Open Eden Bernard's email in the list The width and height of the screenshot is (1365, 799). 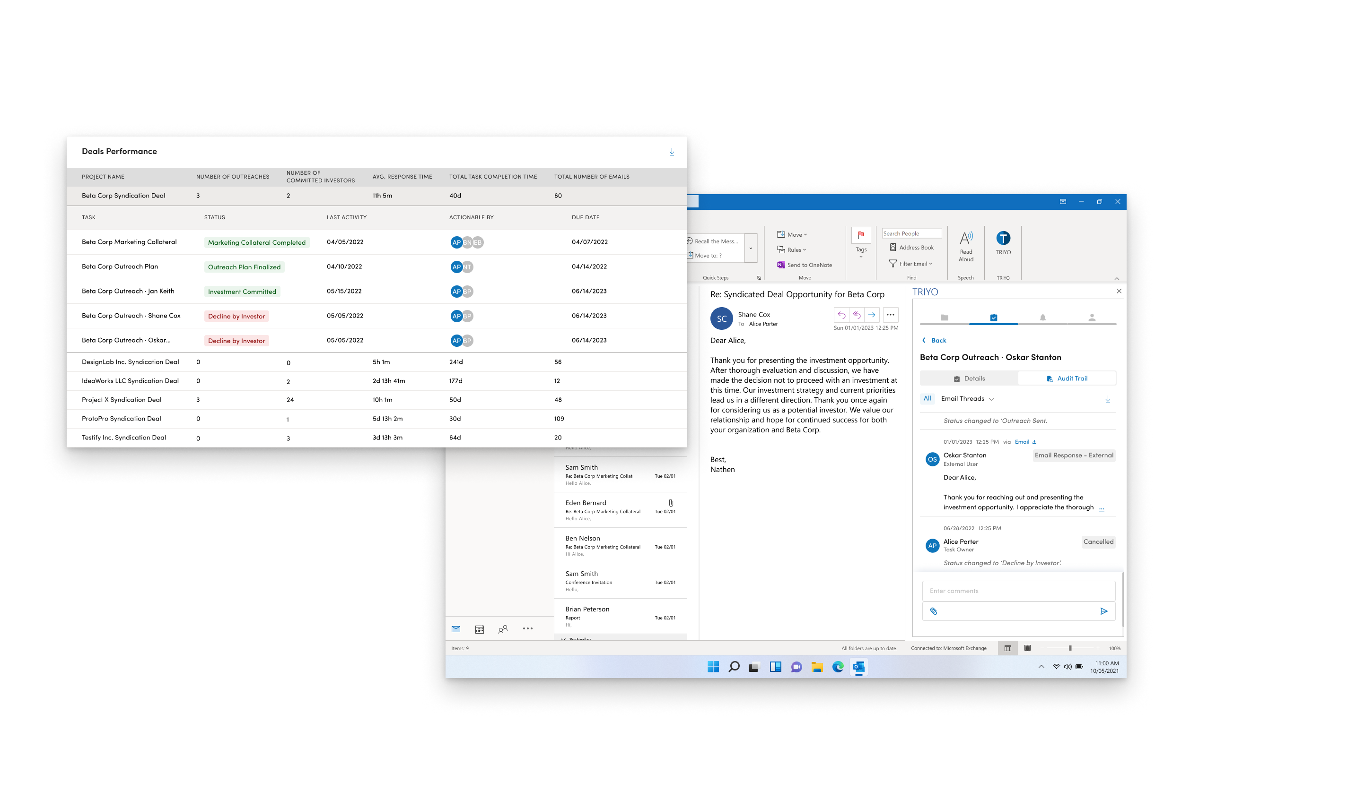pos(621,511)
